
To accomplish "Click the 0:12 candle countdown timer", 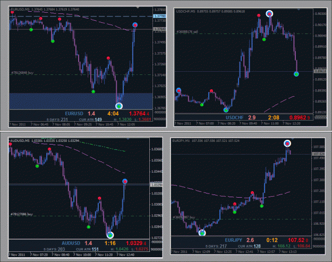I will [272, 240].
